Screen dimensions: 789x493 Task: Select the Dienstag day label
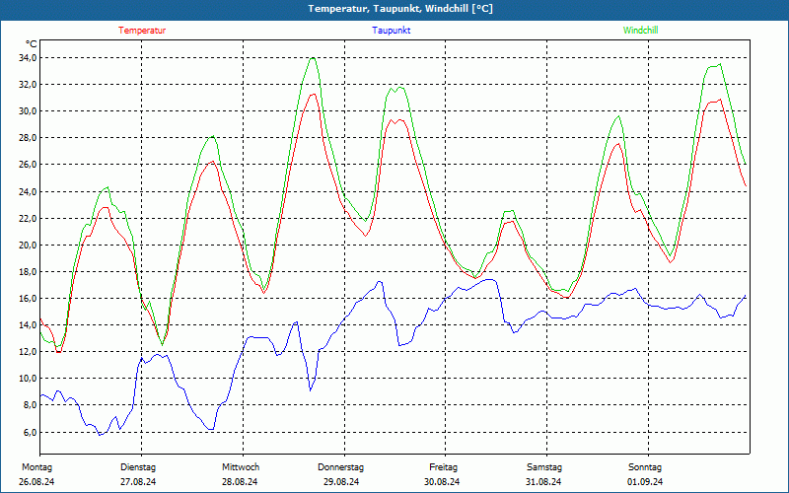pos(138,467)
